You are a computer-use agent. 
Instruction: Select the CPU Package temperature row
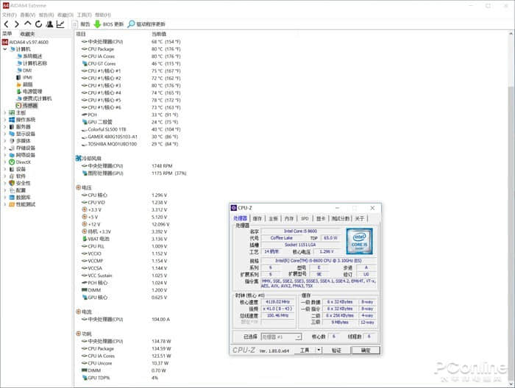click(131, 49)
